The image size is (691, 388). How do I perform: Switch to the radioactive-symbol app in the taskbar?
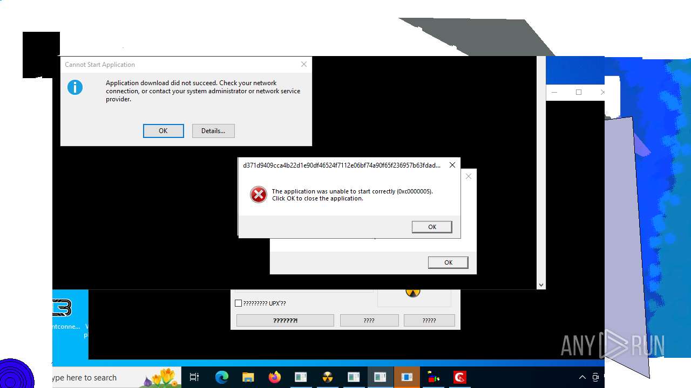(x=328, y=378)
